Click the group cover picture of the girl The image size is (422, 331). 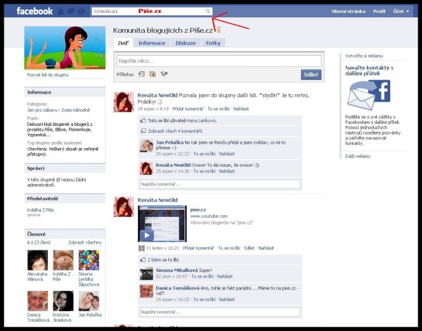click(x=65, y=48)
